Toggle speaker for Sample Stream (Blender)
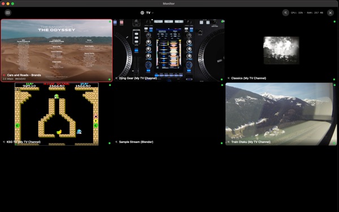339x212 pixels. 116,142
